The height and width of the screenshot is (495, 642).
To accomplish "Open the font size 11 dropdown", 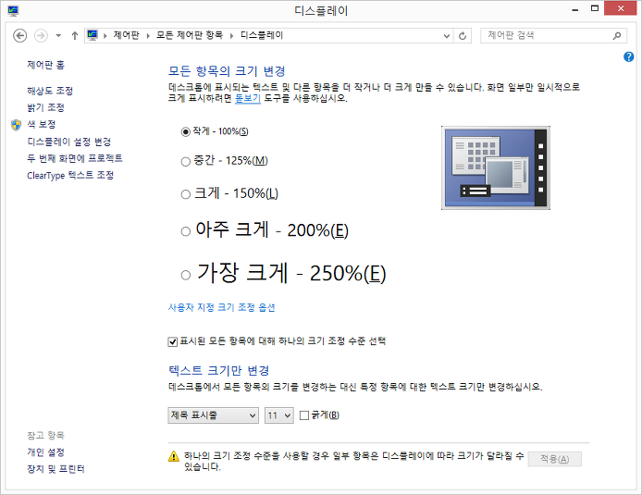I will coord(278,415).
